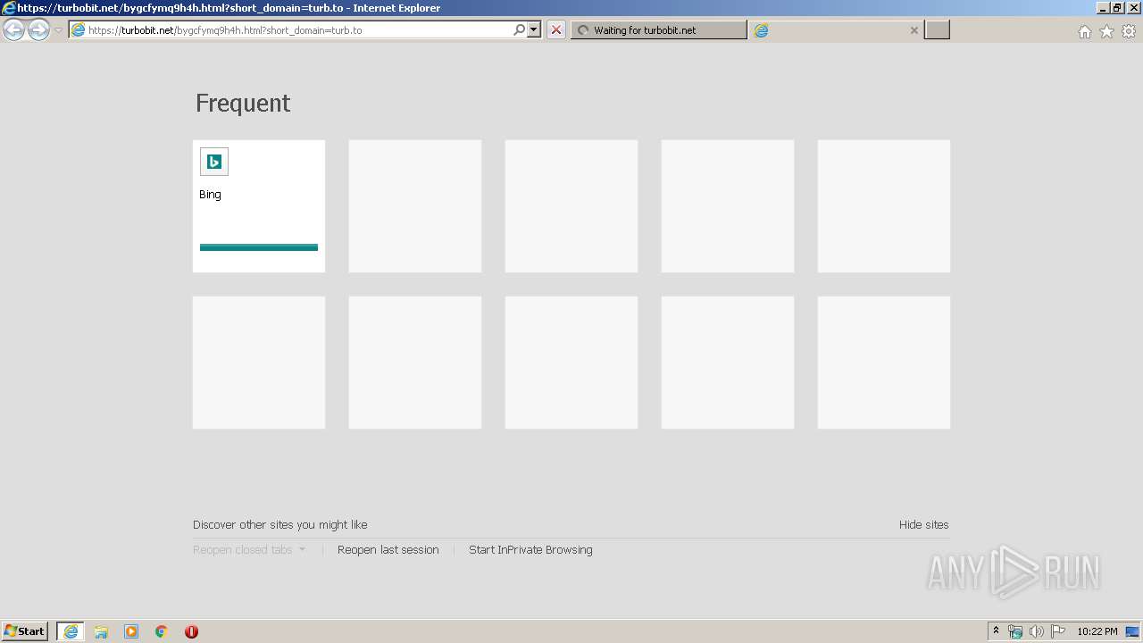Open Favorites with the star icon
Viewport: 1143px width, 643px height.
[1106, 31]
